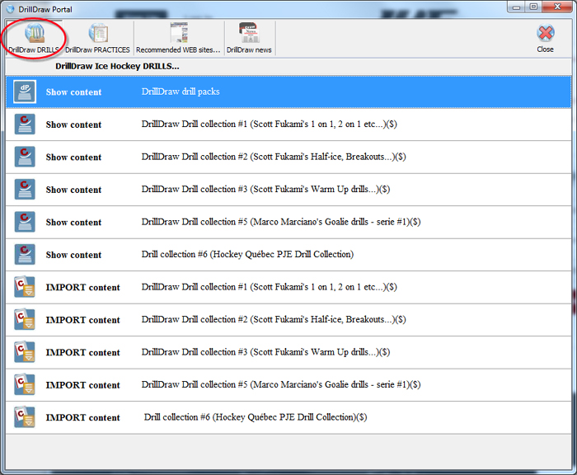Click the DrillDraw Ice Hockey DRILLS header
577x475 pixels.
(x=117, y=66)
